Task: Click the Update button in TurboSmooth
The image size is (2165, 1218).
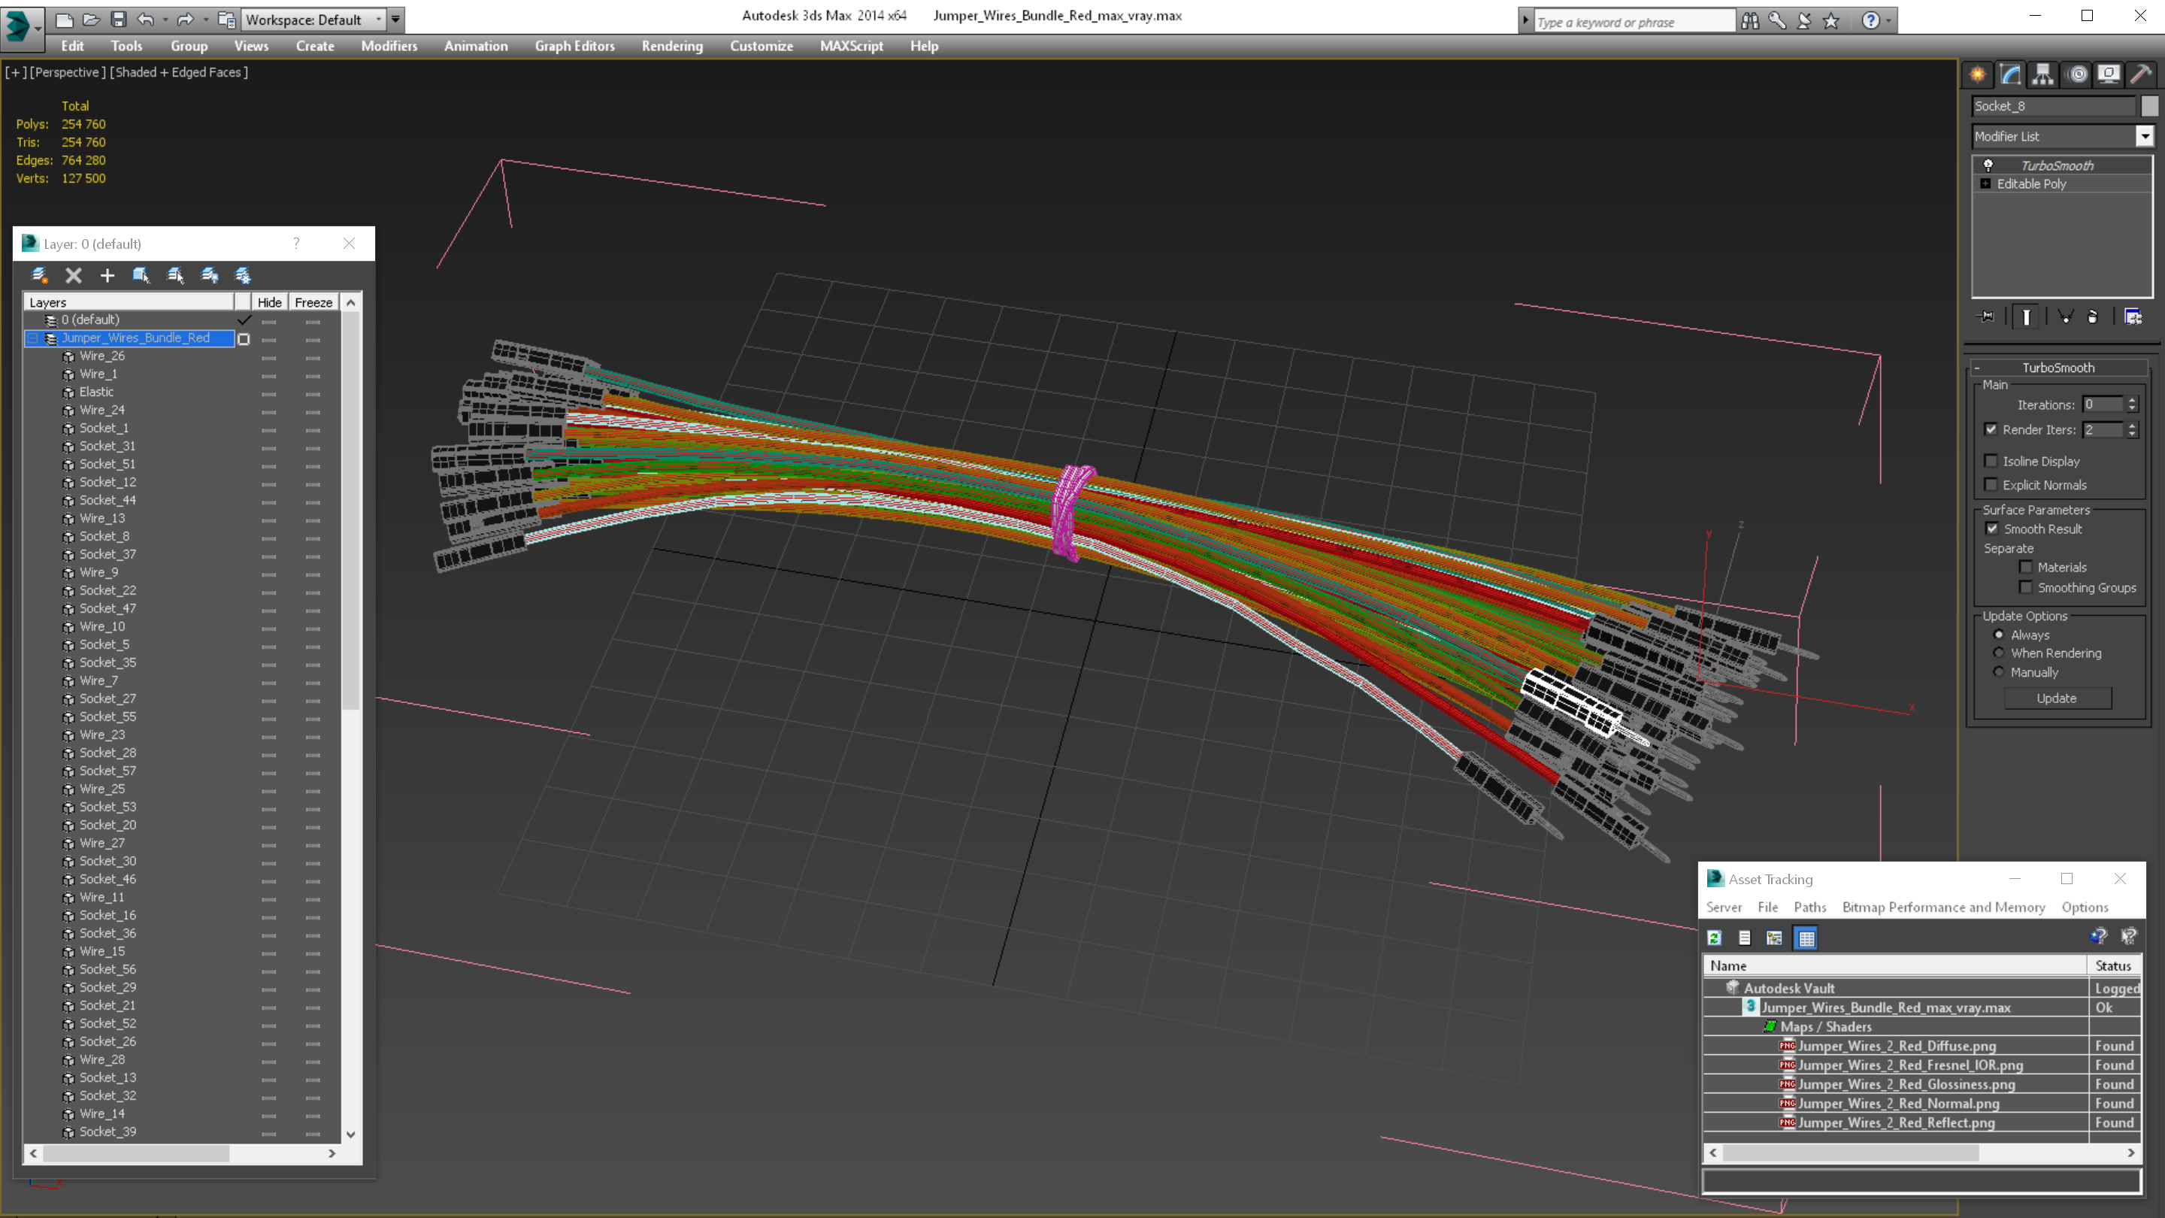Action: [x=2057, y=698]
